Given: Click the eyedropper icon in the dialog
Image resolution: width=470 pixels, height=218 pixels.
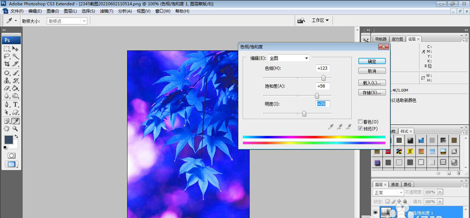Looking at the screenshot, I should pyautogui.click(x=330, y=127).
